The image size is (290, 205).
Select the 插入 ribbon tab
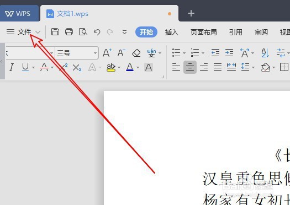[171, 33]
